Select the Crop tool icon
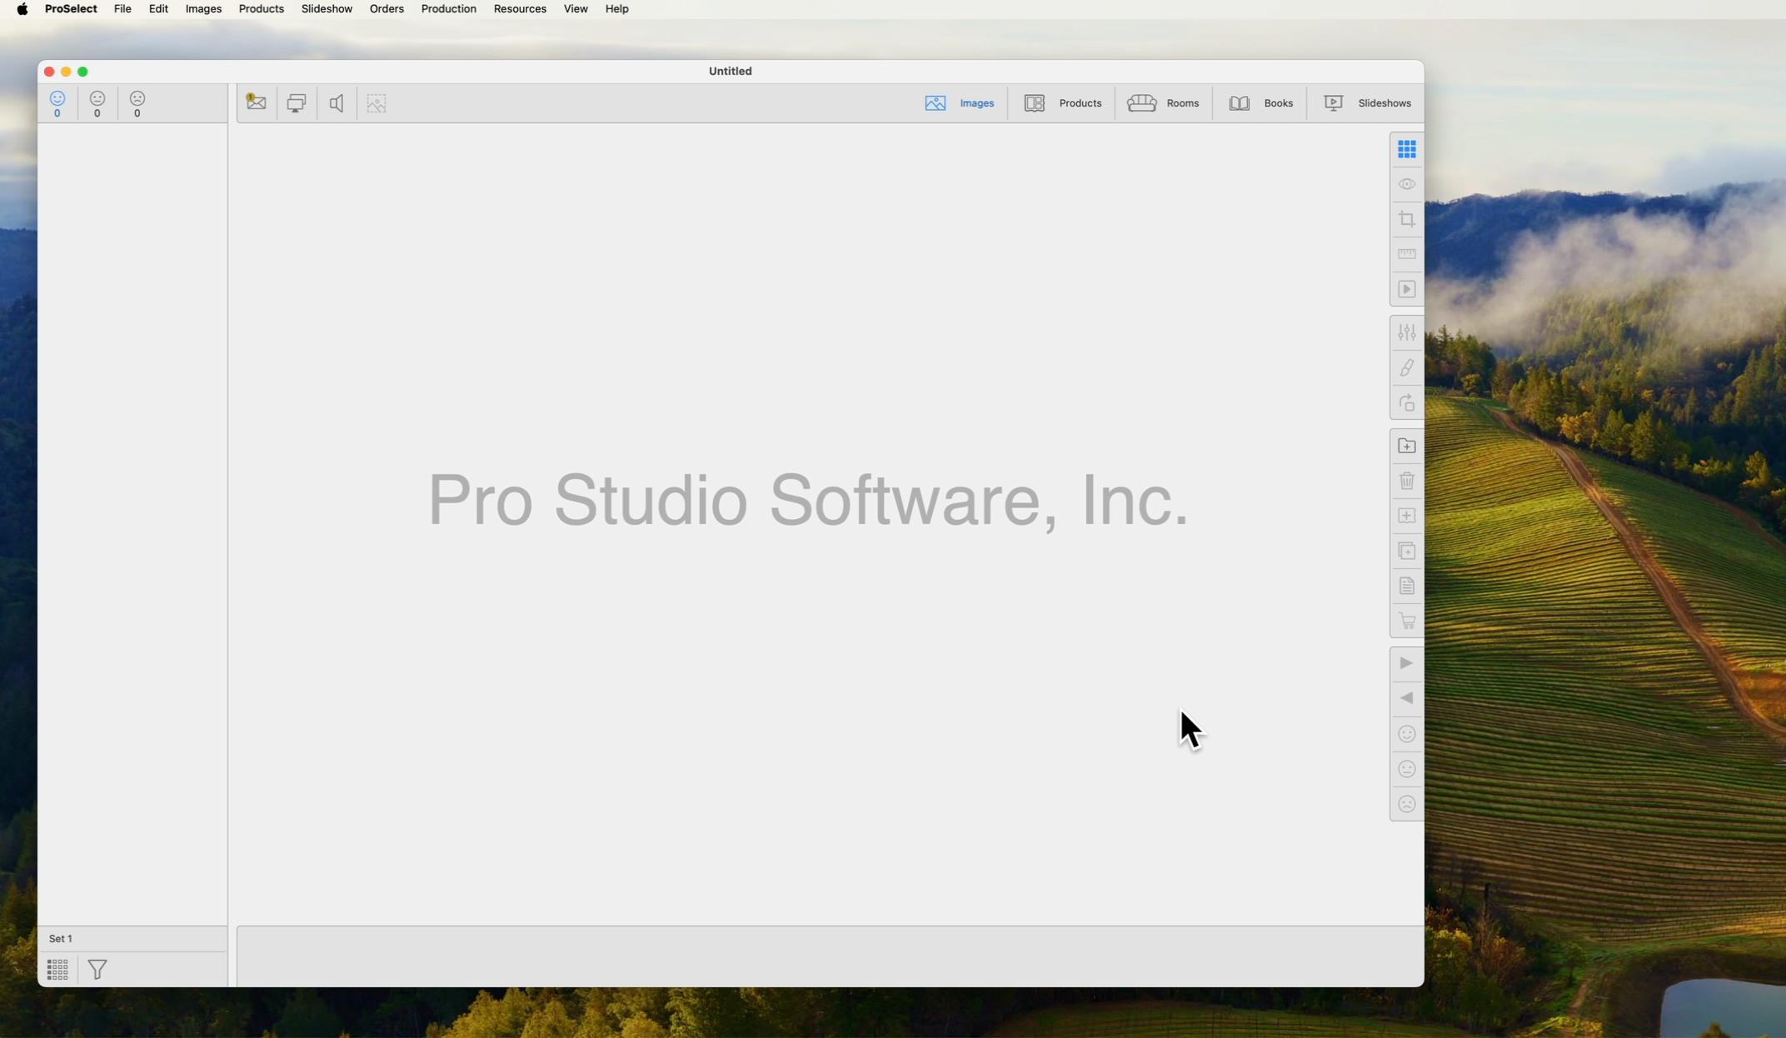The image size is (1786, 1038). click(1406, 219)
